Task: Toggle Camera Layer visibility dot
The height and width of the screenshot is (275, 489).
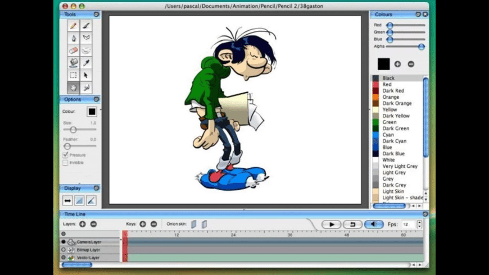Action: 64,242
